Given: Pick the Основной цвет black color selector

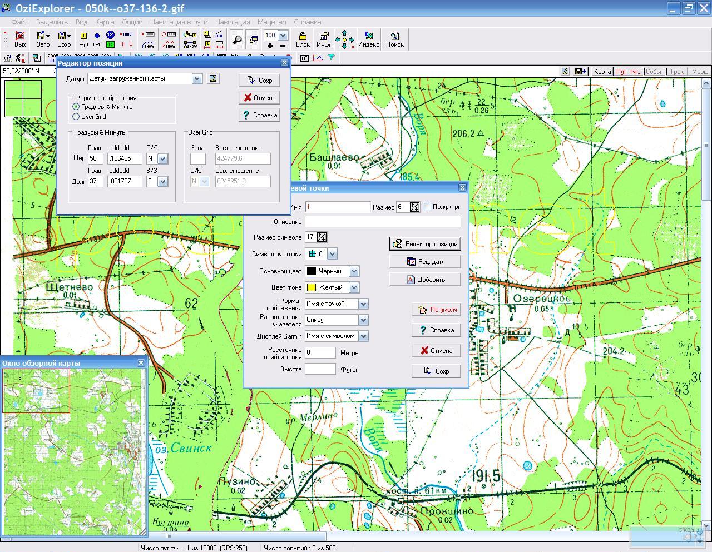Looking at the screenshot, I should [332, 271].
